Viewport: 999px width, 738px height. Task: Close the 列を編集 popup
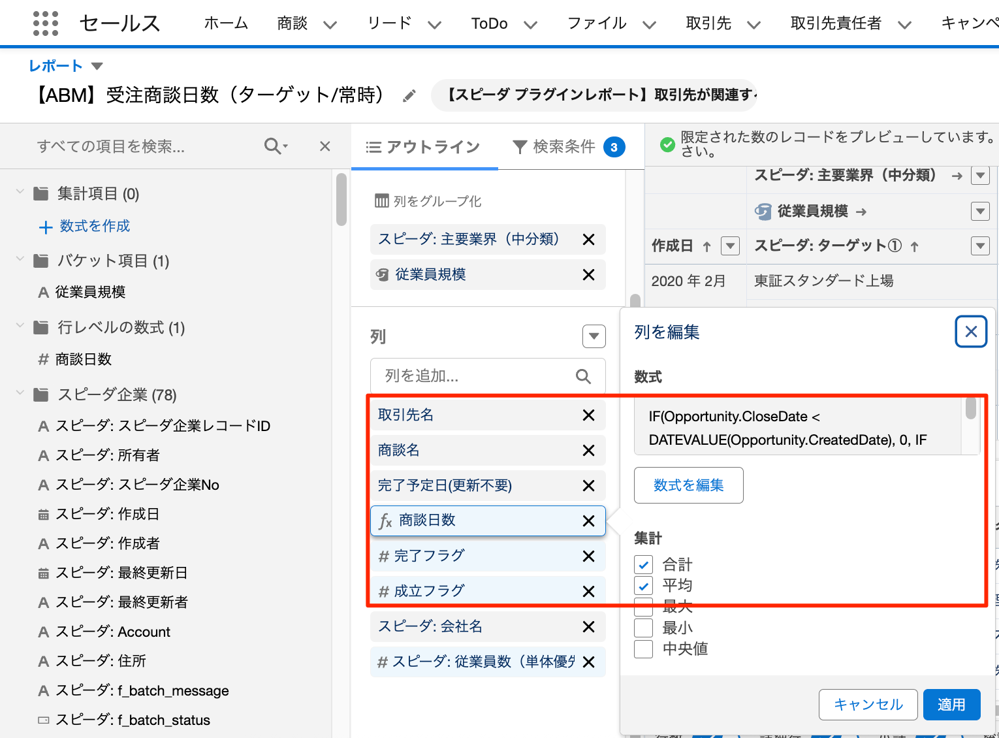click(970, 332)
